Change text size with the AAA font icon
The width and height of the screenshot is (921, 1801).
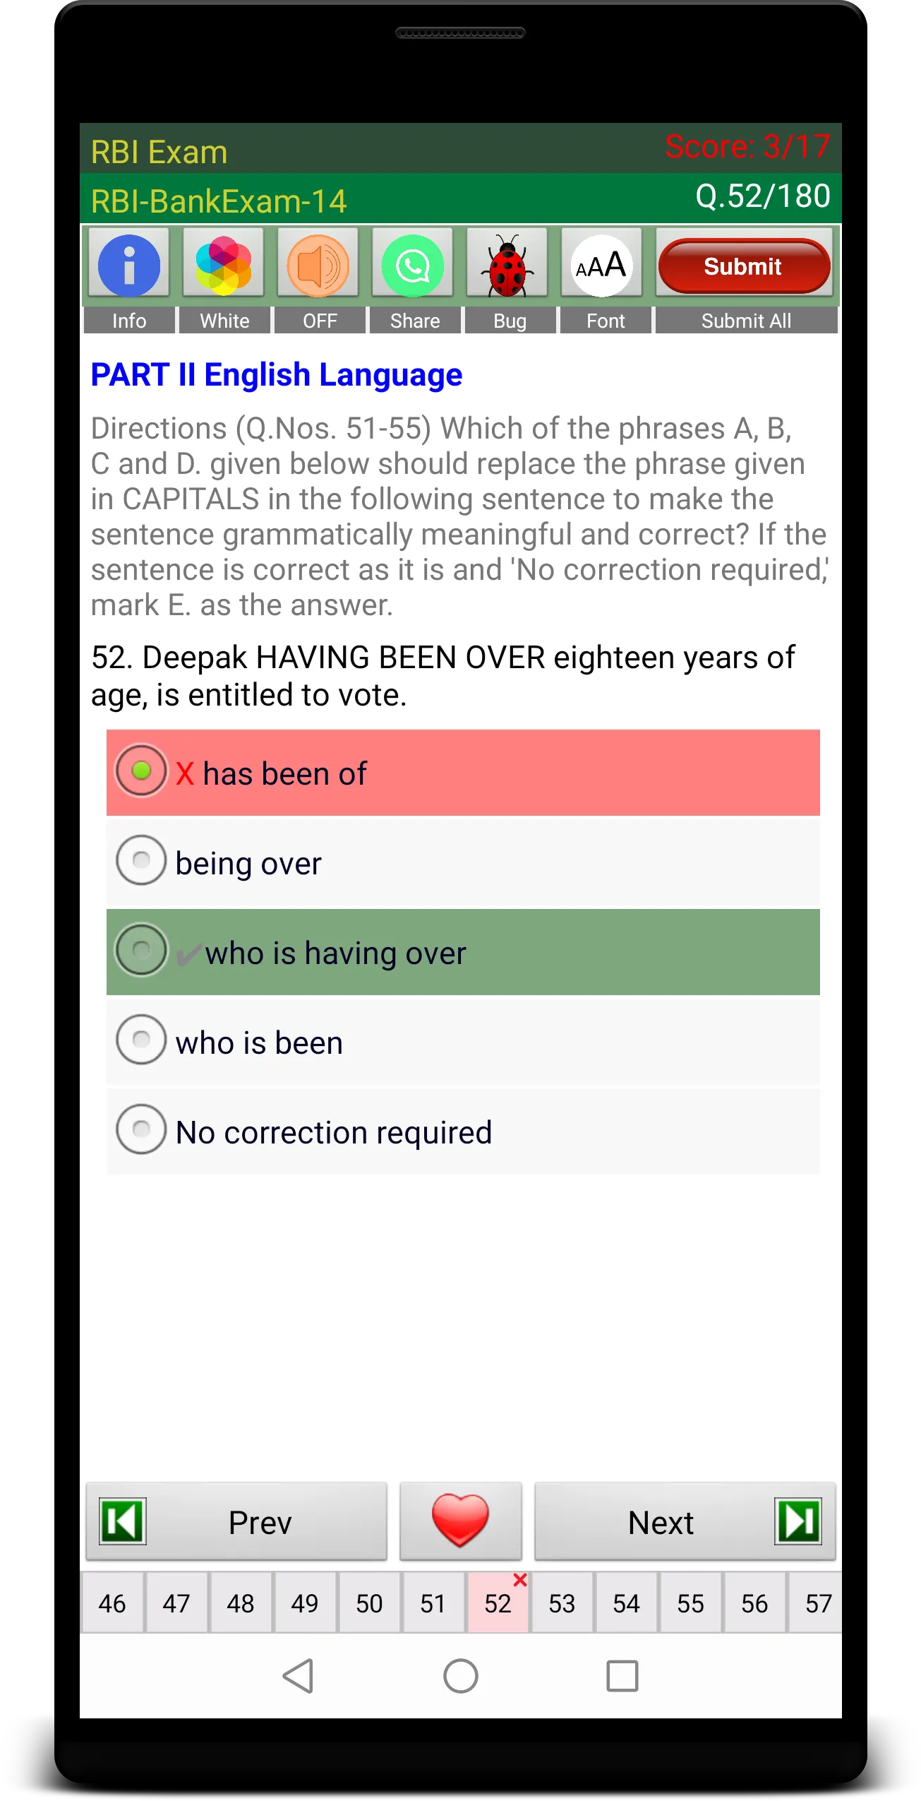pos(602,266)
